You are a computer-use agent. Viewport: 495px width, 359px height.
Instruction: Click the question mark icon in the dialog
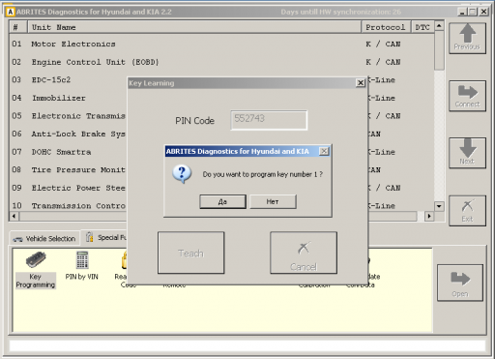coord(182,174)
